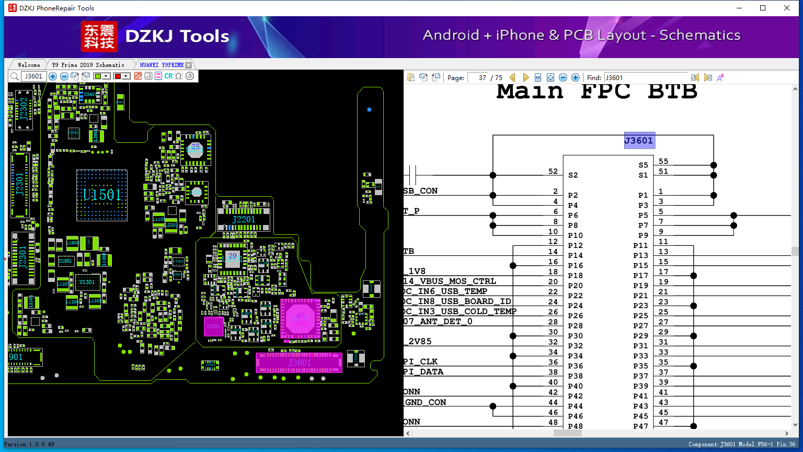Click the schematic horizontal scrollbar thumb

click(568, 433)
